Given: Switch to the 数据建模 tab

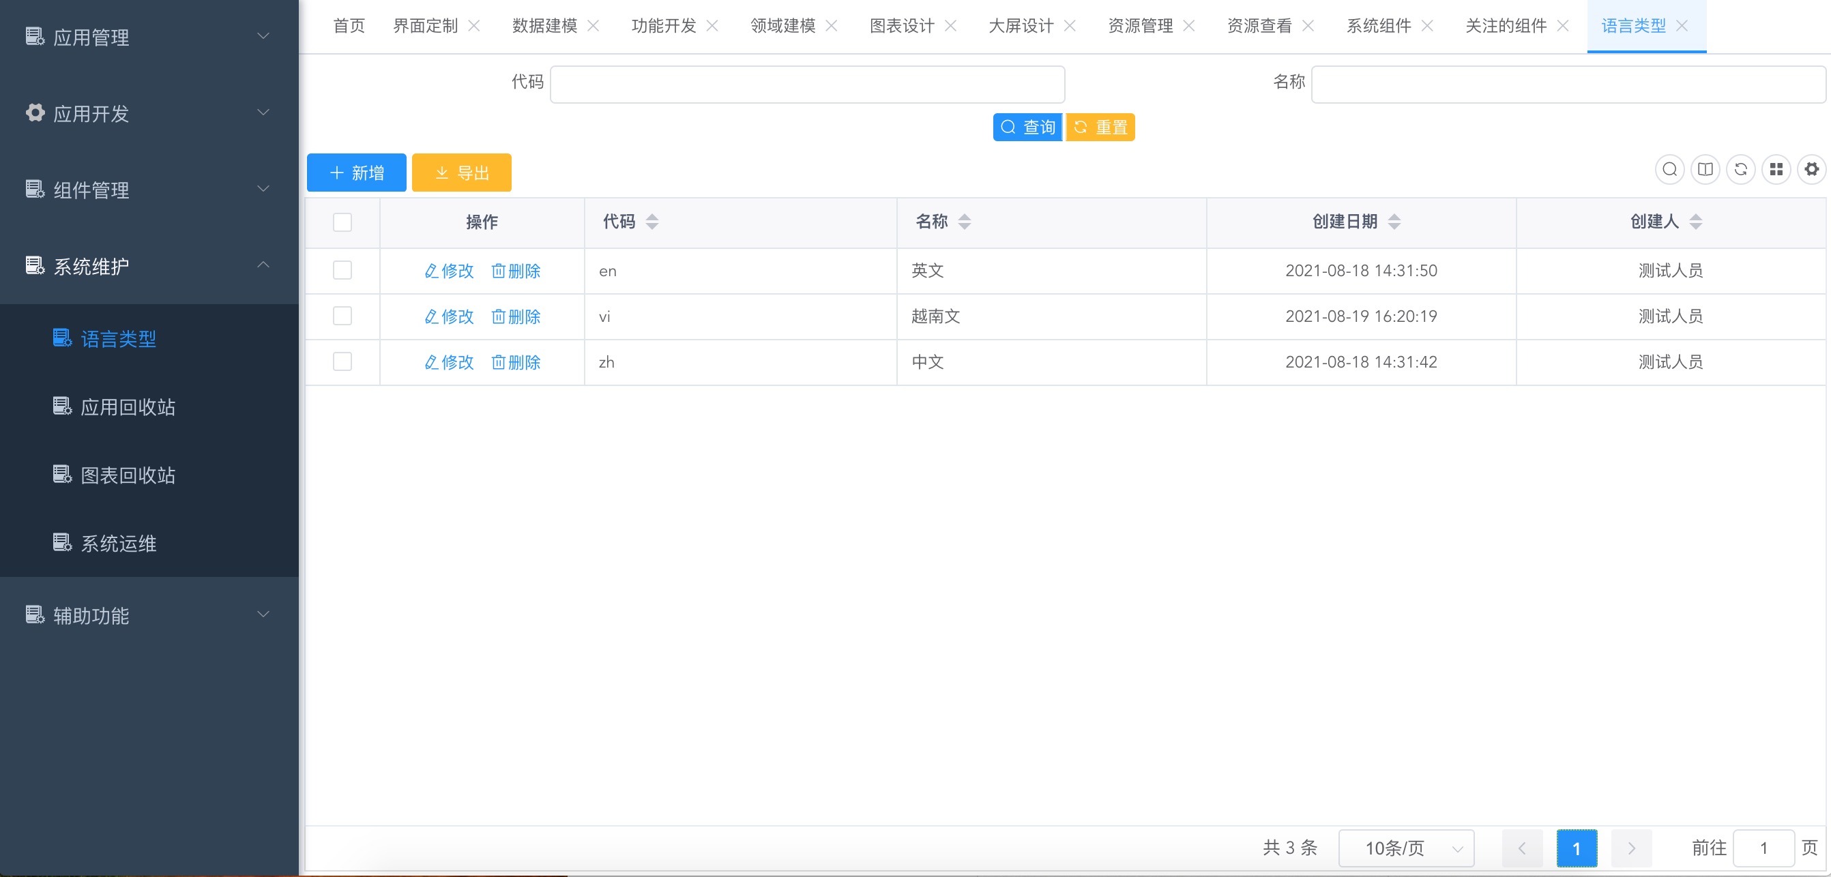Looking at the screenshot, I should (x=544, y=27).
